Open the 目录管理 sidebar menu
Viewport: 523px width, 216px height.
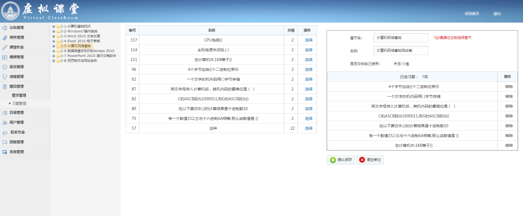coord(16,112)
